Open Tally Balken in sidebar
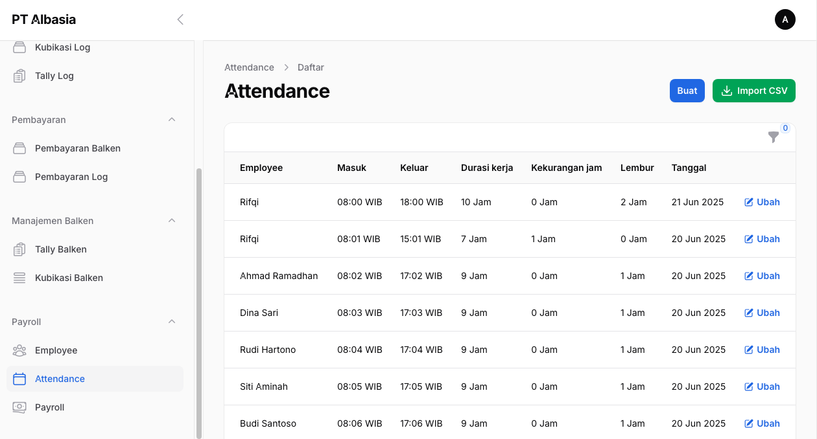817x439 pixels. tap(61, 249)
